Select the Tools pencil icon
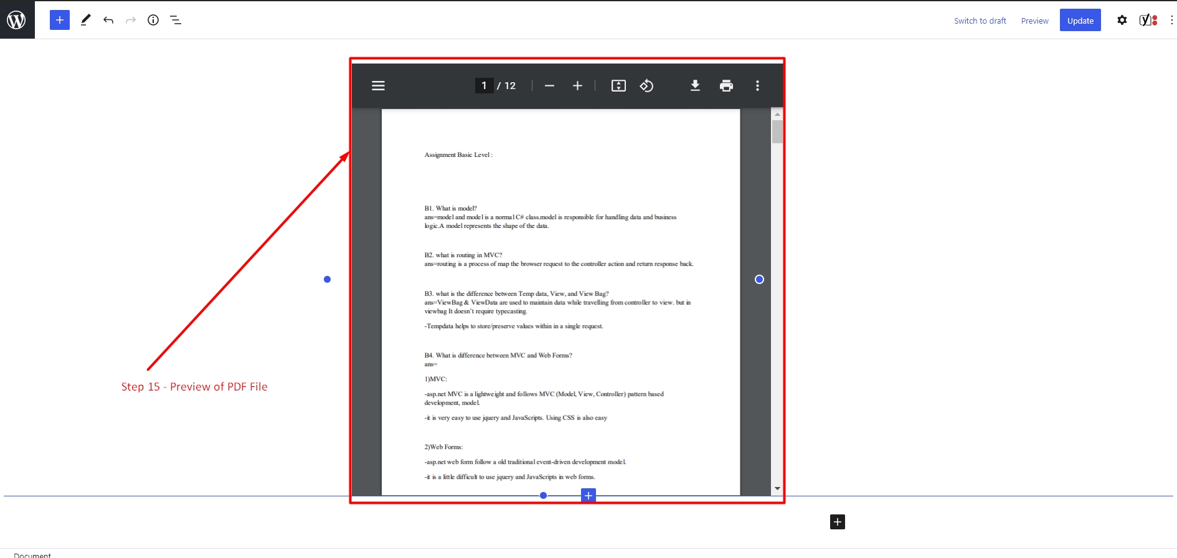1177x558 pixels. (x=86, y=20)
